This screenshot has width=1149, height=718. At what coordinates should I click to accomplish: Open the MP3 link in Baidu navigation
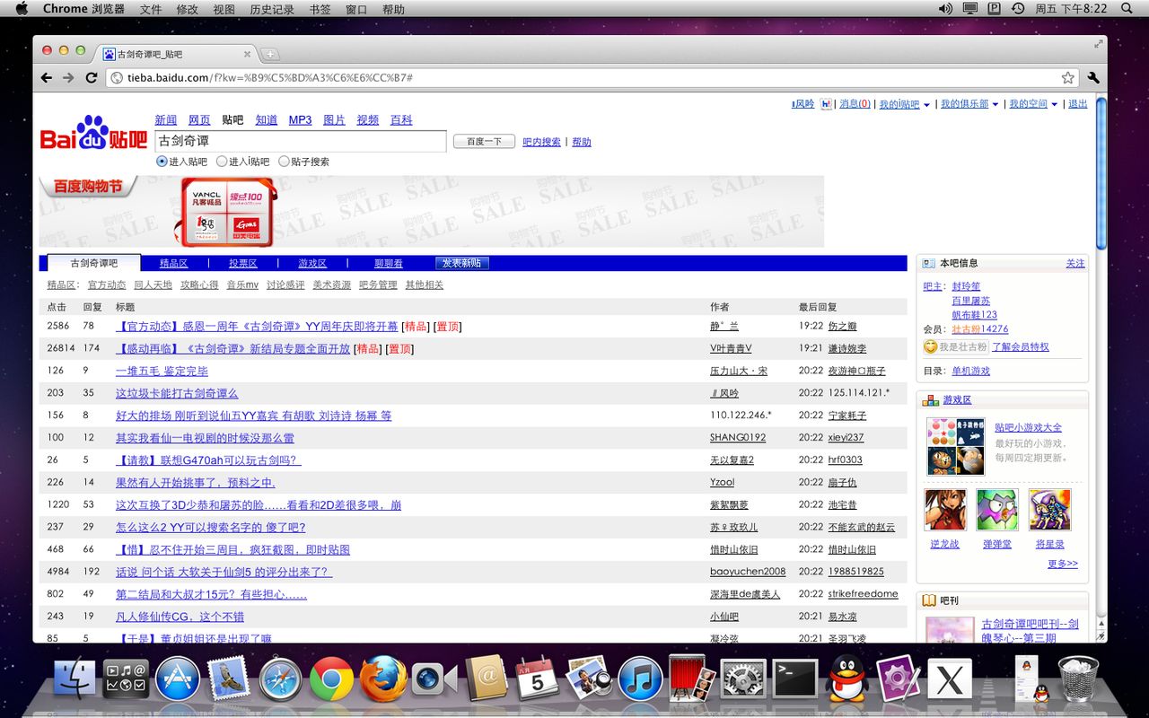point(300,119)
